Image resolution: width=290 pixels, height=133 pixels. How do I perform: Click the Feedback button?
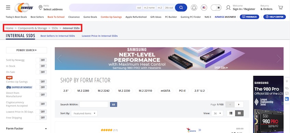(x=249, y=17)
